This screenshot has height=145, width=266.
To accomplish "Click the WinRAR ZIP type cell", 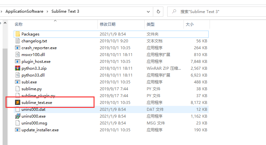I will click(x=164, y=68).
